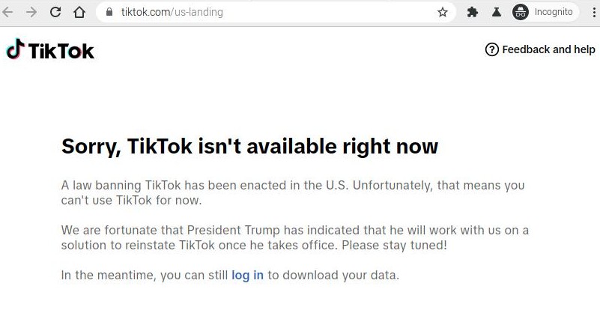The height and width of the screenshot is (310, 600).
Task: Click the browser forward arrow
Action: click(x=31, y=12)
